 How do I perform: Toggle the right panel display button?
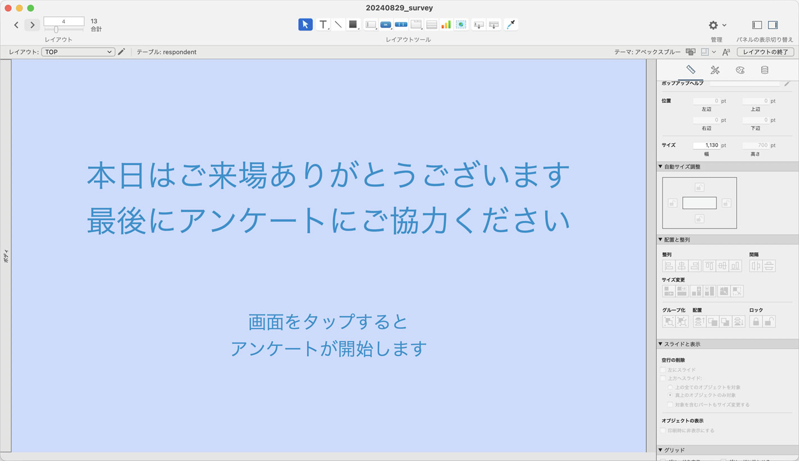click(773, 25)
